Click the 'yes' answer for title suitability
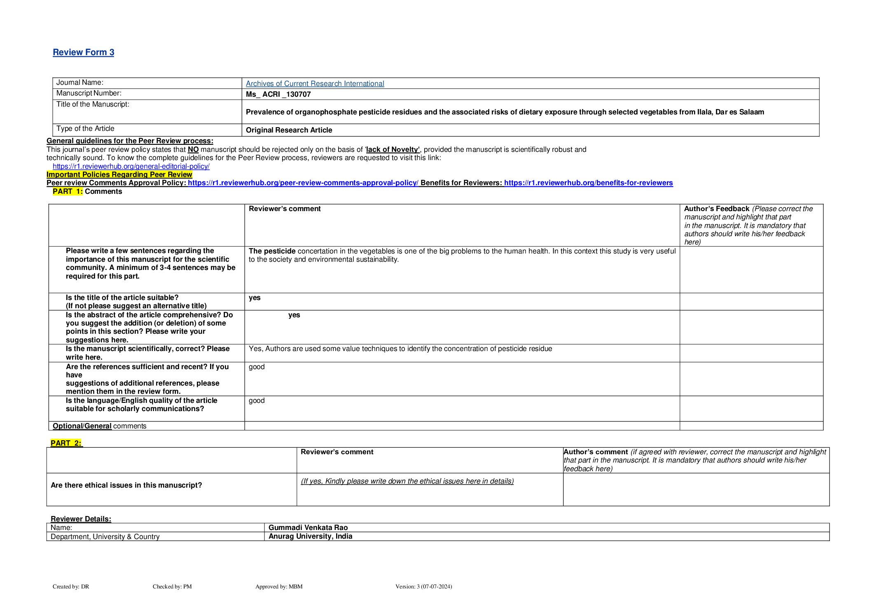 [255, 298]
